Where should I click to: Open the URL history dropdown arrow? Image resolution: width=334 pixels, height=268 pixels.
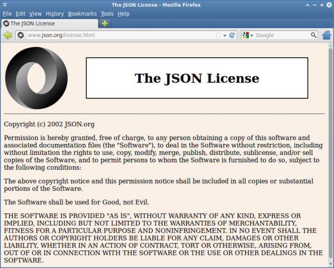[225, 36]
